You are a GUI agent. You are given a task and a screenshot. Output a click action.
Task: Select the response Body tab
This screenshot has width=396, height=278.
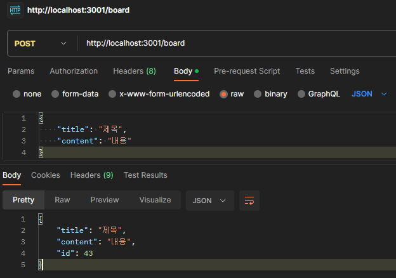(12, 175)
